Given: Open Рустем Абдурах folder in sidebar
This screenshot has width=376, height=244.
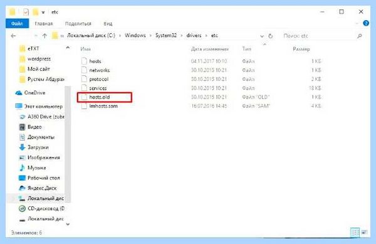Looking at the screenshot, I should [46, 79].
